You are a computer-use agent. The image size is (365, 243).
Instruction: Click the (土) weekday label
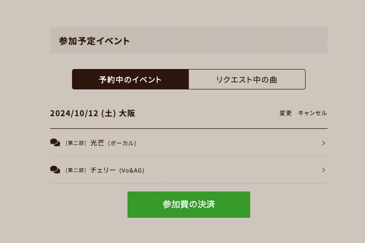(x=109, y=113)
